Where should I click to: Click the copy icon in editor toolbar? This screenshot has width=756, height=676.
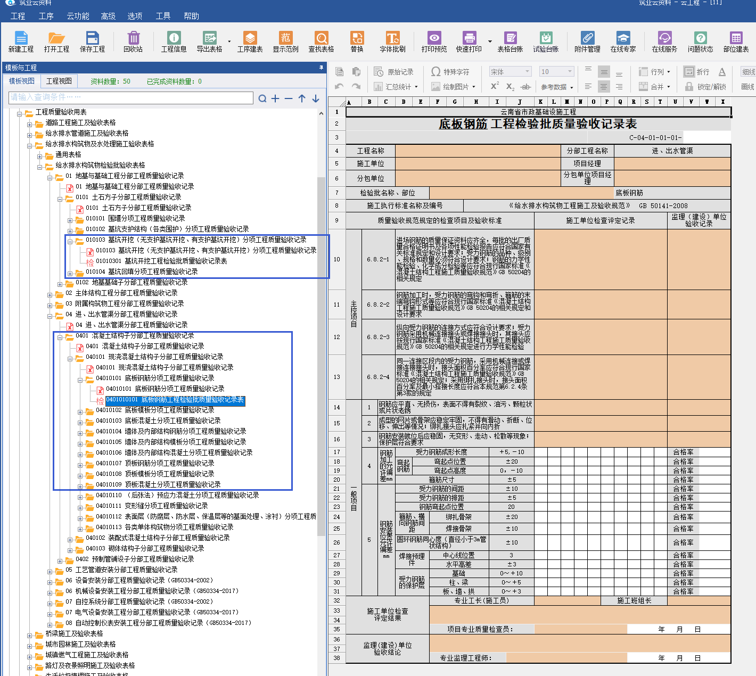(339, 72)
